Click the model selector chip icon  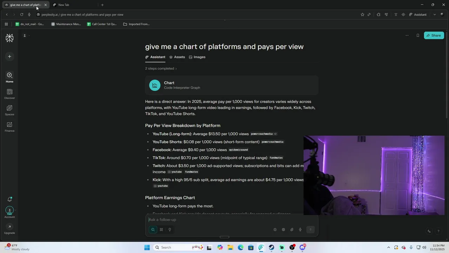283,229
